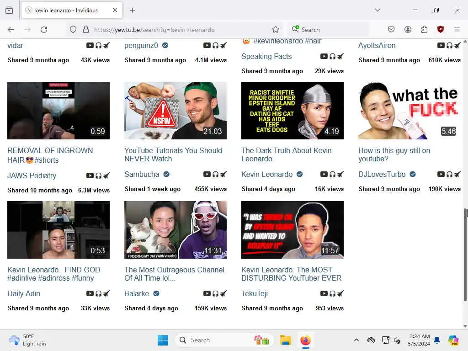Audio-only headphones icon in penguinz0 row
The image size is (468, 351).
point(216,45)
